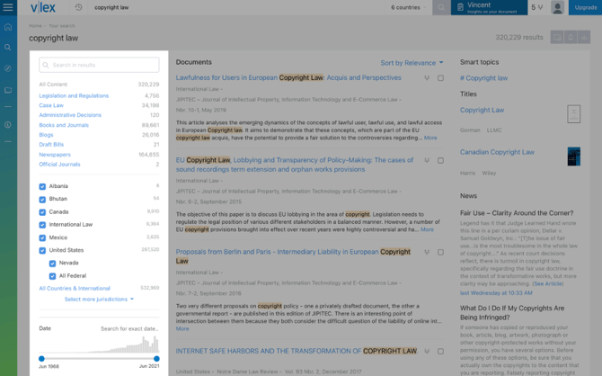
Task: Open the folder icon in left sidebar
Action: [8, 90]
